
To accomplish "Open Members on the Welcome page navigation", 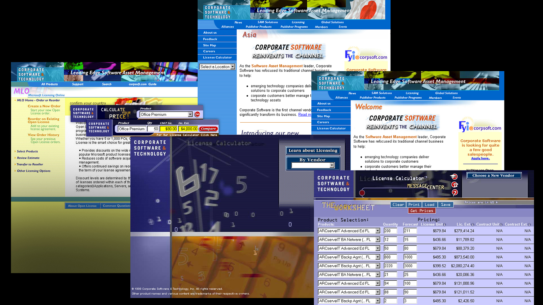I will click(x=435, y=98).
